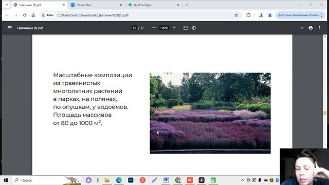
Task: Zoom out the PDF with minus button
Action: 154,28
